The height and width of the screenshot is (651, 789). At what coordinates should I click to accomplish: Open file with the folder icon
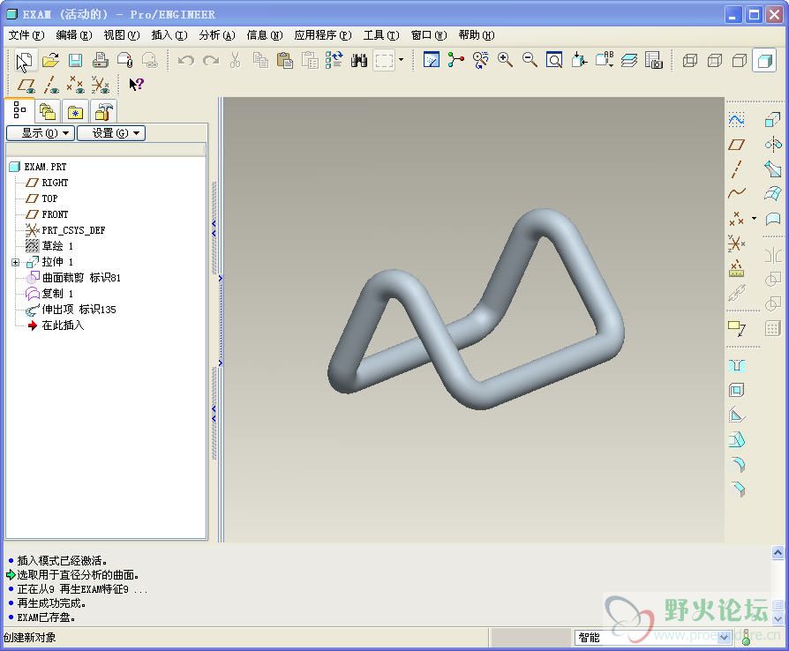50,60
